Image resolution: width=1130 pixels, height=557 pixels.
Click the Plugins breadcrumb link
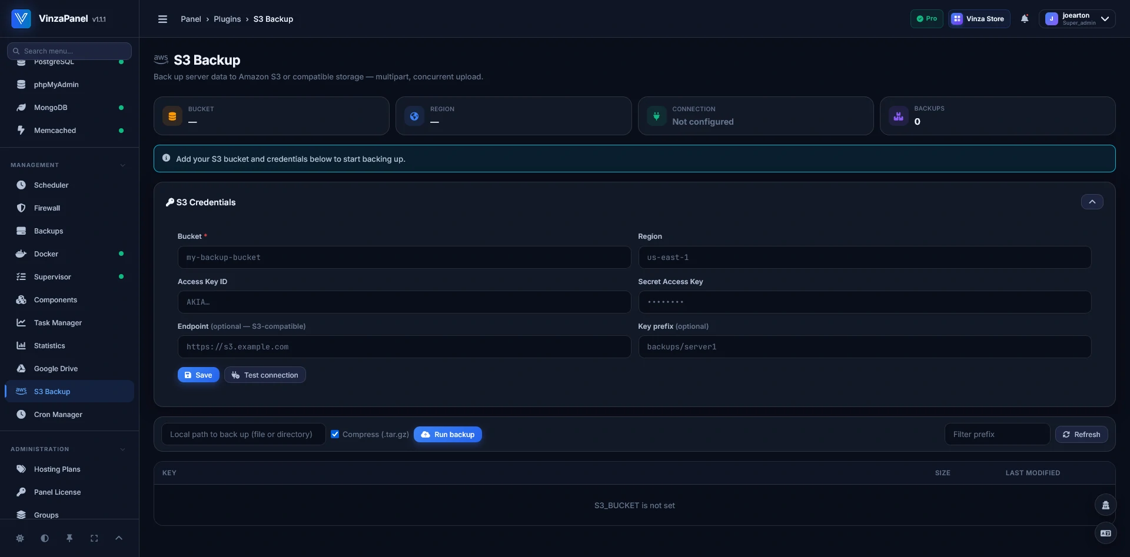point(227,19)
